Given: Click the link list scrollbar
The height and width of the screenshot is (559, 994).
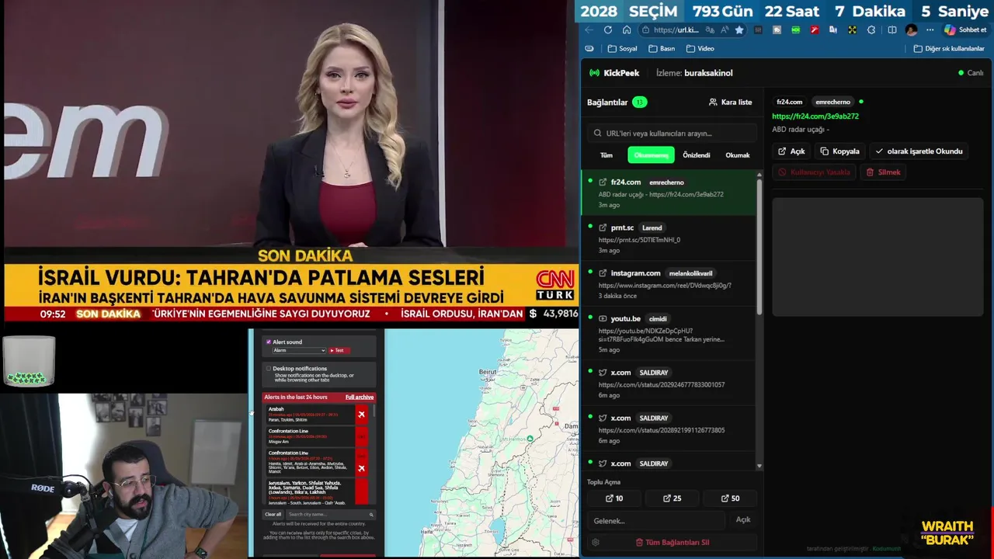Looking at the screenshot, I should [x=759, y=245].
